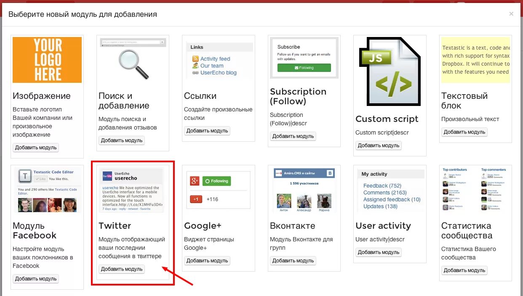Add the Модуль Facebook module

pyautogui.click(x=36, y=279)
